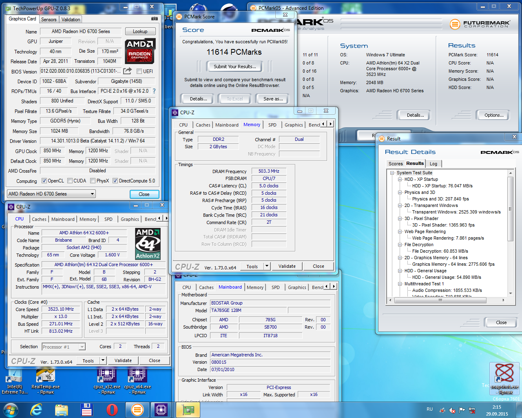The width and height of the screenshot is (522, 418).
Task: Open the Start menu orb
Action: (x=11, y=410)
